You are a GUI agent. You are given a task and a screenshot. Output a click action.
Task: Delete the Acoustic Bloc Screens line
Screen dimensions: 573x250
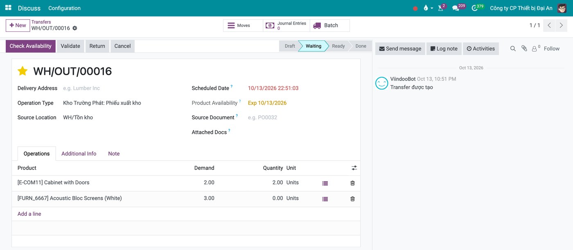pos(352,199)
